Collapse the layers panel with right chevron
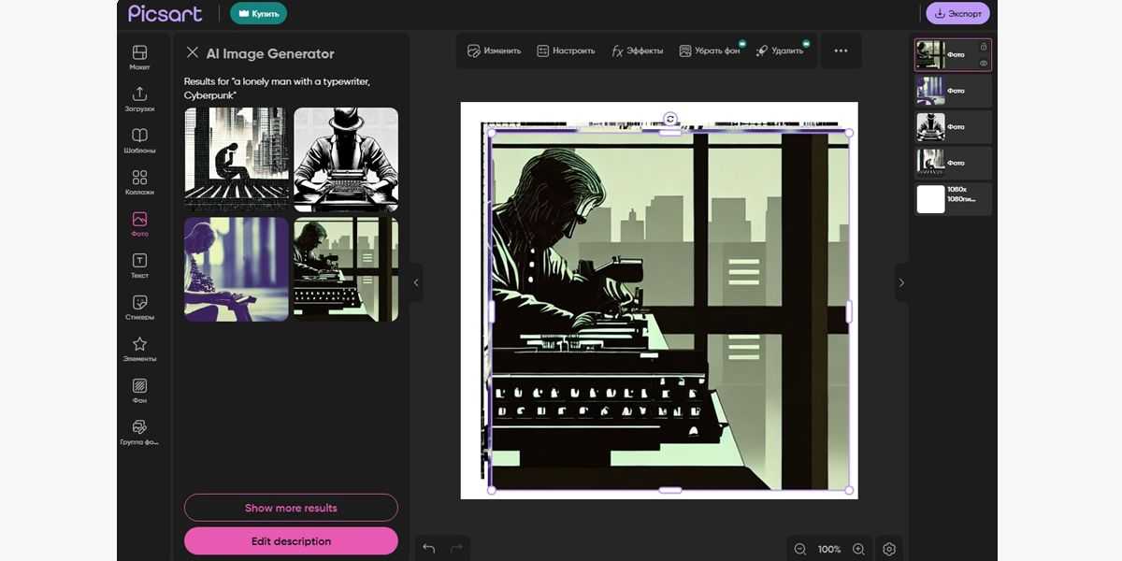Image resolution: width=1122 pixels, height=561 pixels. point(901,282)
